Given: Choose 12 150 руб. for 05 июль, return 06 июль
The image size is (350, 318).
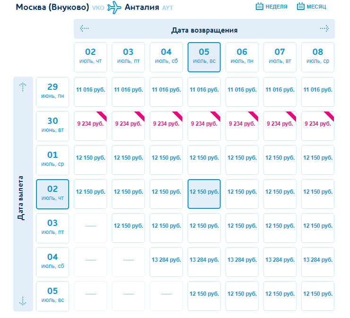Looking at the screenshot, I should pos(242,296).
